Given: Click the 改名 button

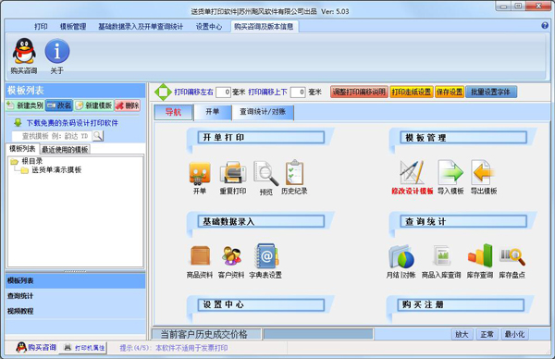Looking at the screenshot, I should click(59, 105).
